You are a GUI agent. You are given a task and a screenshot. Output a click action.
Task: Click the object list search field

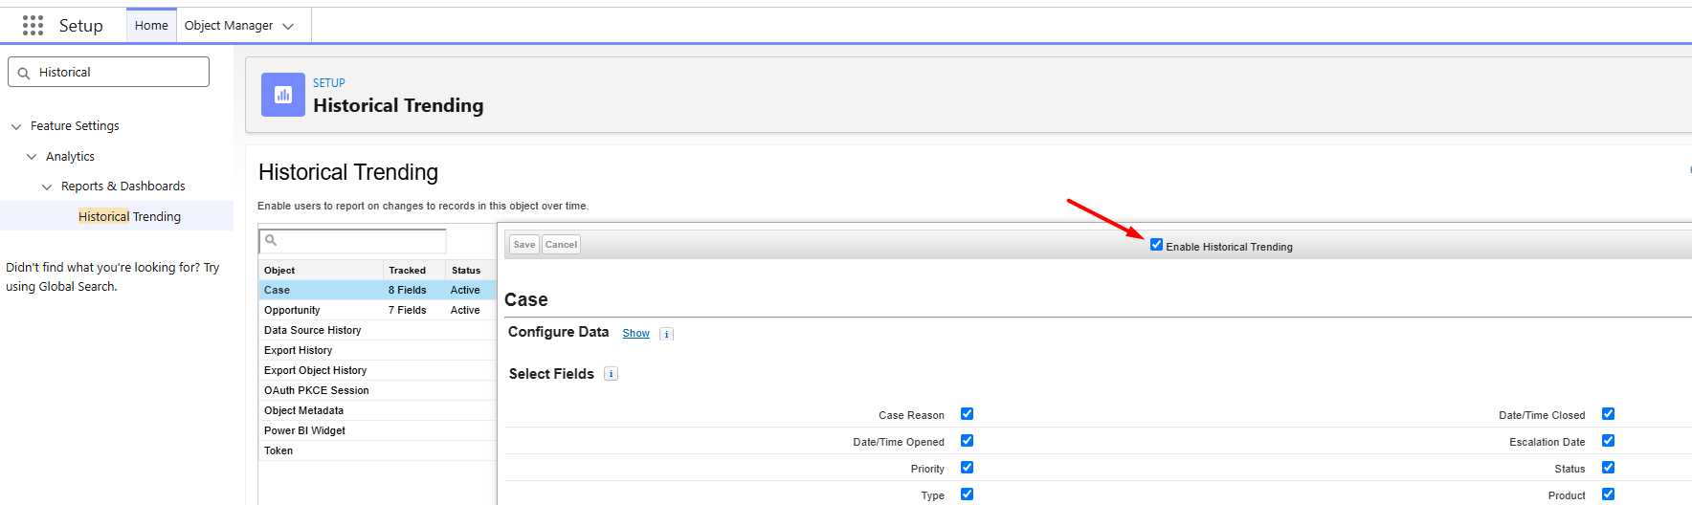[353, 241]
